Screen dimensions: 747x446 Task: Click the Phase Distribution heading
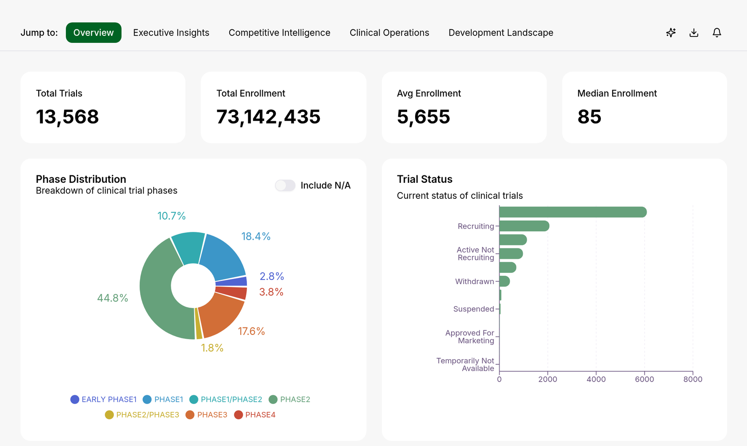81,179
